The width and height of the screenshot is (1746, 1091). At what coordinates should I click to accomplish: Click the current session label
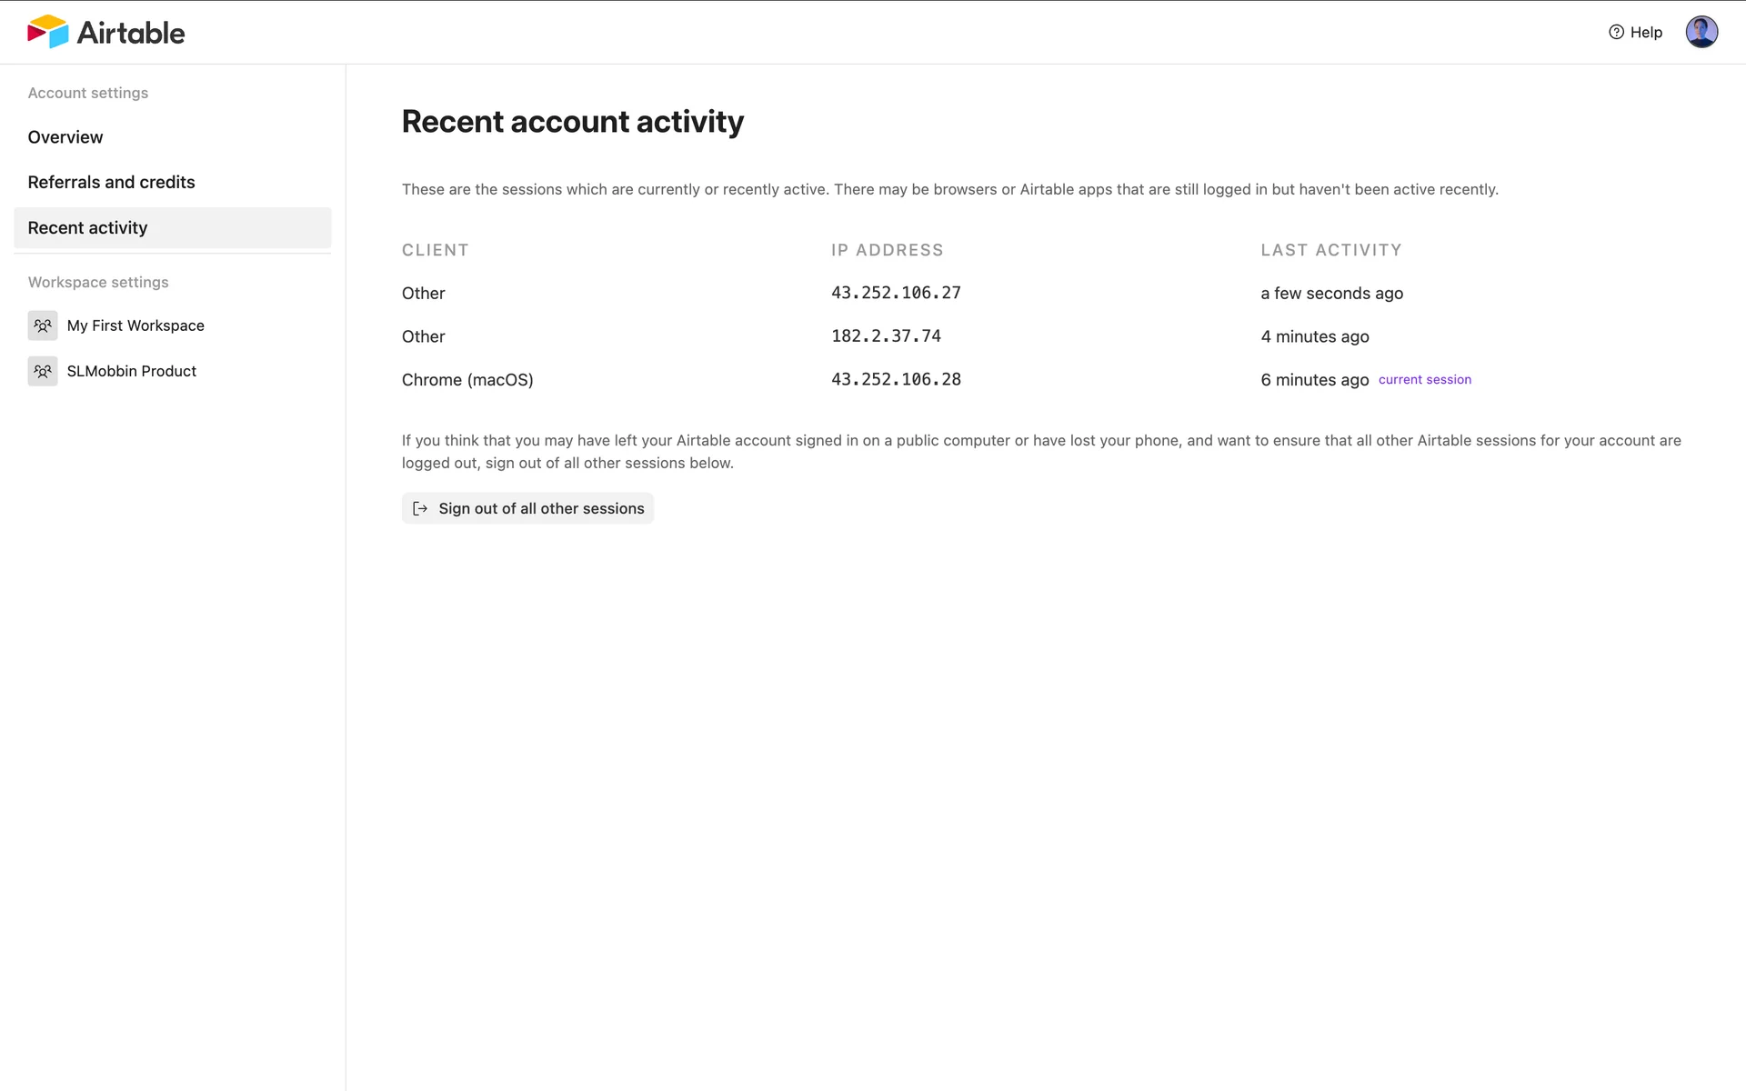pyautogui.click(x=1424, y=380)
